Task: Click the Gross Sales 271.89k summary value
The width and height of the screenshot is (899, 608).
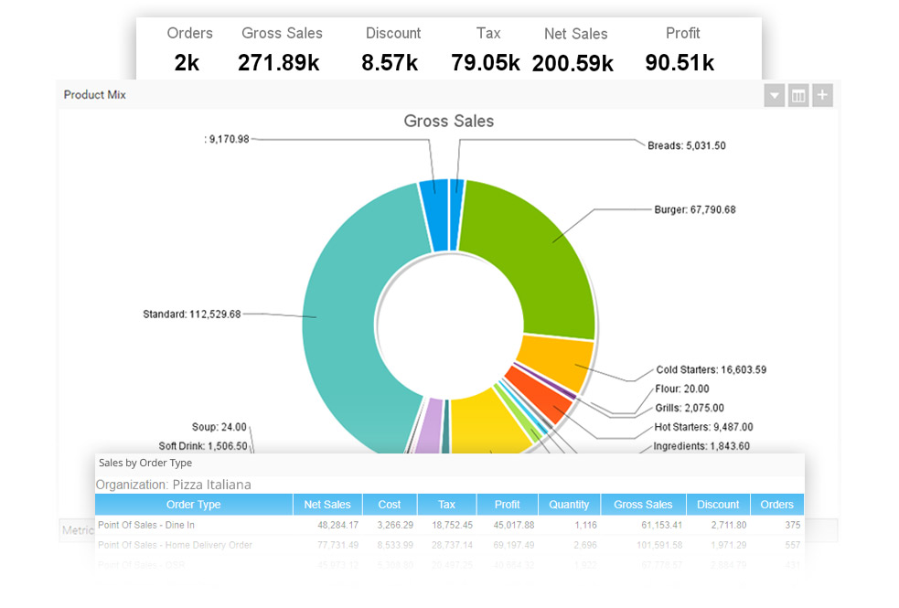Action: pos(279,62)
